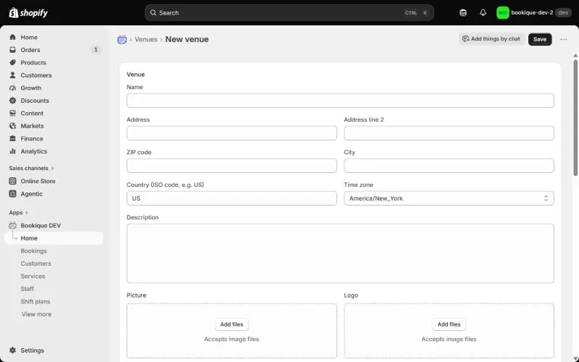Open the three-dot more actions menu
Image resolution: width=579 pixels, height=362 pixels.
point(563,39)
